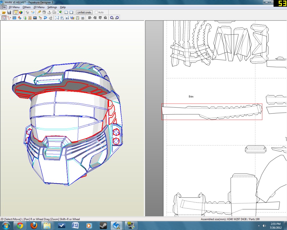Open the Others menu
This screenshot has width=287, height=230.
[27, 7]
